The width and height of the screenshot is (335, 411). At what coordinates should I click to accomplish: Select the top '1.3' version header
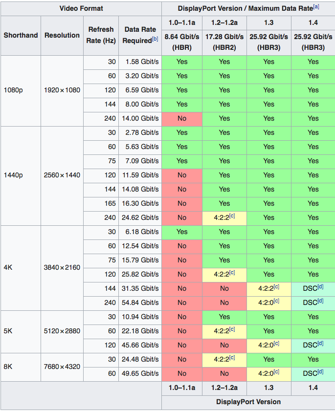(x=269, y=23)
